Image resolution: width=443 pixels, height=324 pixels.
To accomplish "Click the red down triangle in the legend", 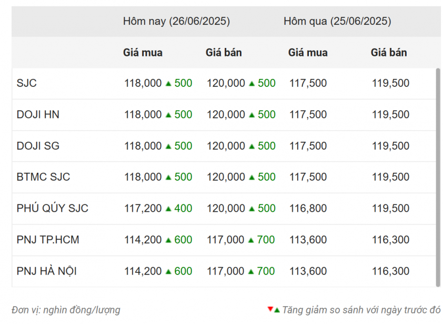I will pos(270,309).
